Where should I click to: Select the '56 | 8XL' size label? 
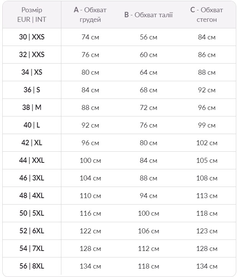(32, 266)
